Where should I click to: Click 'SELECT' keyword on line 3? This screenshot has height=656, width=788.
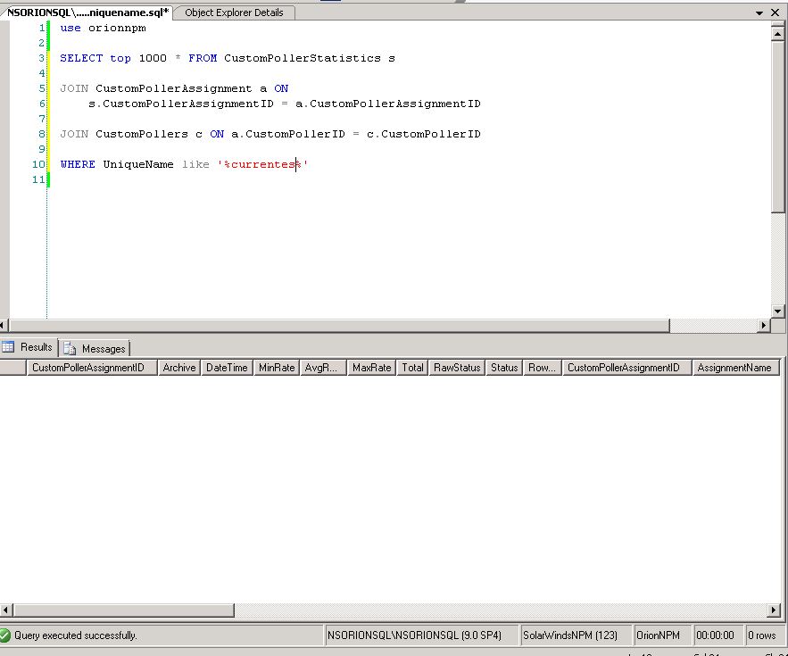pyautogui.click(x=81, y=58)
